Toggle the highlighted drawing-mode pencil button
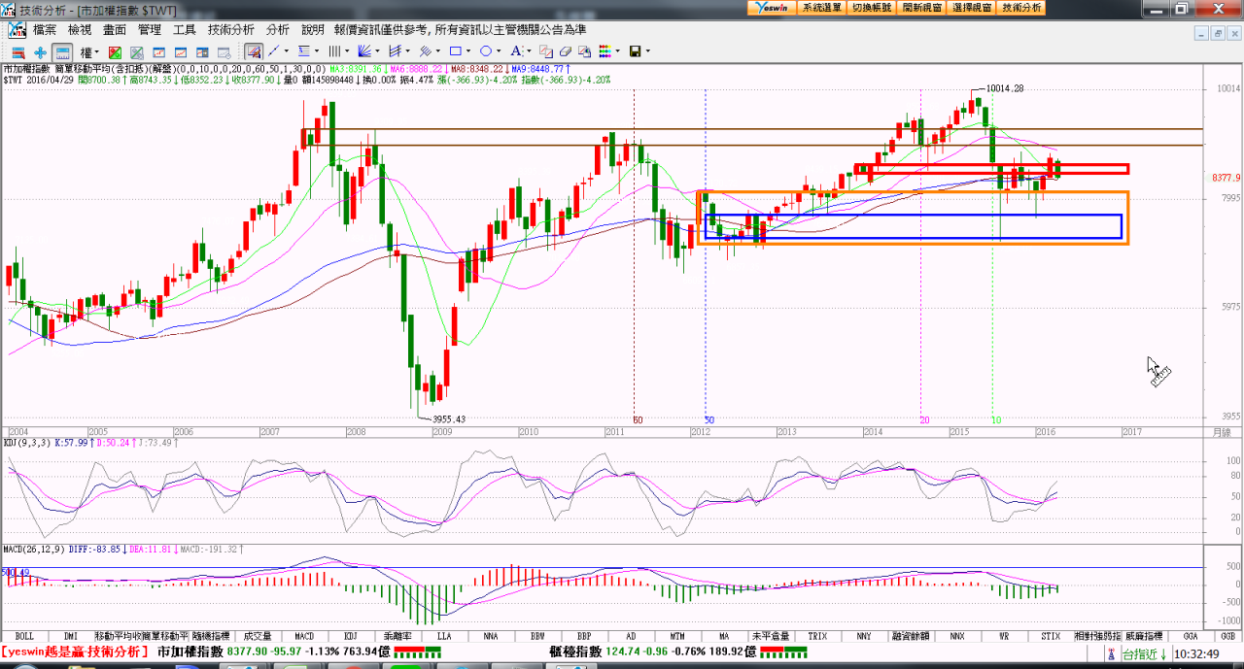This screenshot has width=1244, height=669. (x=254, y=51)
